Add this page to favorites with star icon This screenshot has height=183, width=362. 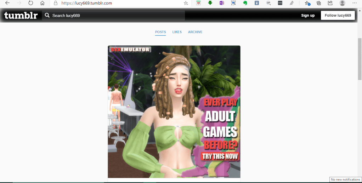point(186,3)
